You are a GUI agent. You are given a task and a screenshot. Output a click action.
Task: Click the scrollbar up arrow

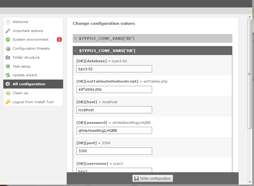(250, 17)
